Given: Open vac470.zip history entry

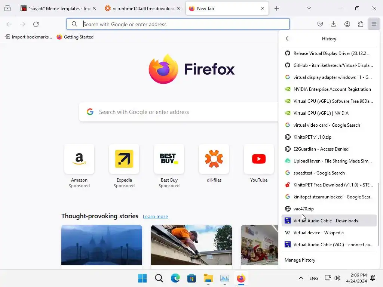Looking at the screenshot, I should pos(329,209).
